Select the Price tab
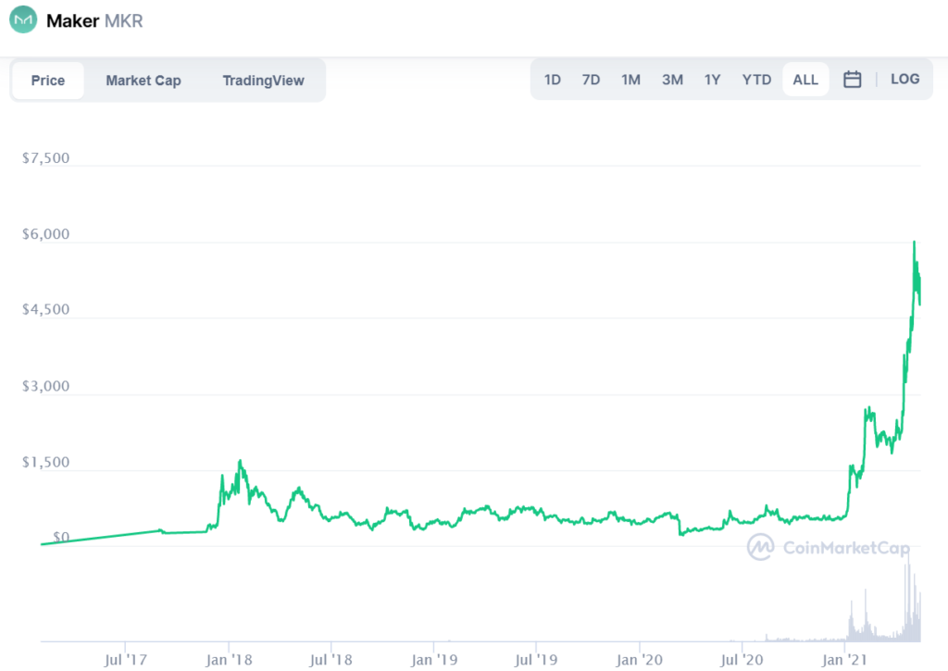 pos(48,81)
